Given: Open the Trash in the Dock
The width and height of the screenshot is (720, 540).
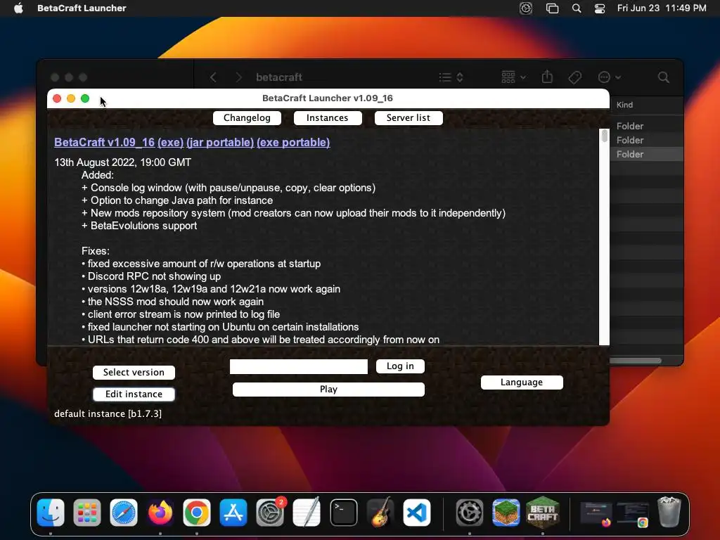Looking at the screenshot, I should coord(669,512).
